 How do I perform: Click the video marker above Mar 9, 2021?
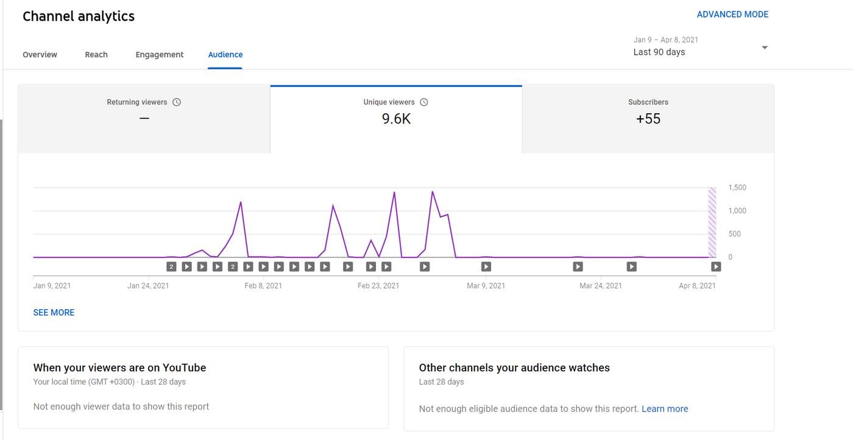[x=486, y=267]
